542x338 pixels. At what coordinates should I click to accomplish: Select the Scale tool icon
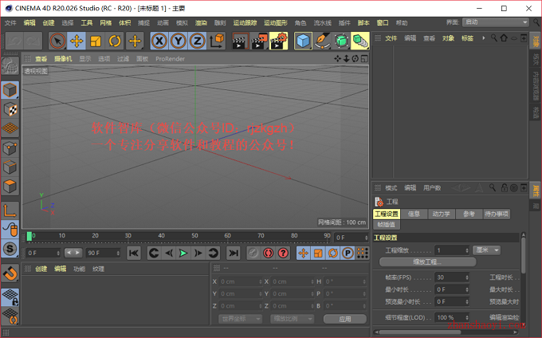coord(96,41)
